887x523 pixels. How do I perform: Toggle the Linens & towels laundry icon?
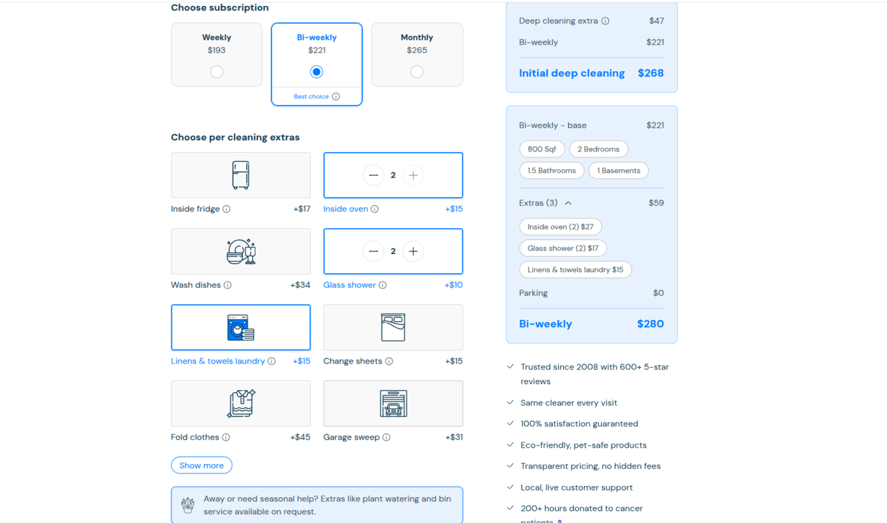pos(241,327)
